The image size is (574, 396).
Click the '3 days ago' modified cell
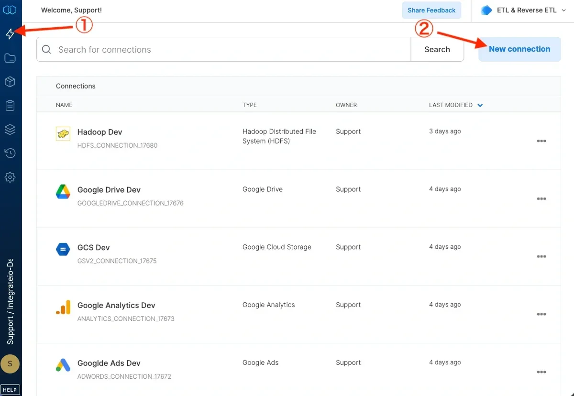(x=445, y=132)
